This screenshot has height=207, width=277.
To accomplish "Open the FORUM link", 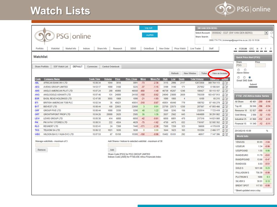I will click(243, 49).
